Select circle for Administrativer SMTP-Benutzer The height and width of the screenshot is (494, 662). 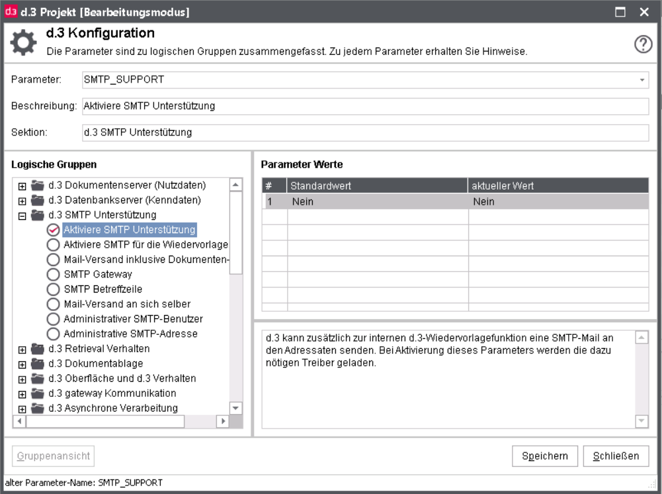tap(53, 319)
